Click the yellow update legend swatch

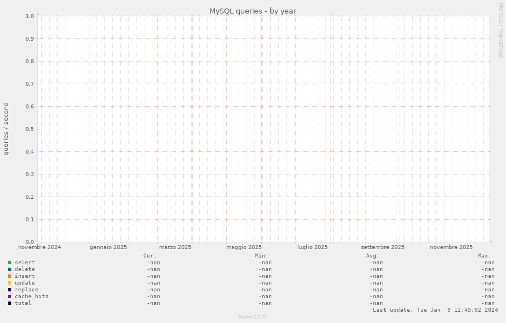pyautogui.click(x=10, y=283)
